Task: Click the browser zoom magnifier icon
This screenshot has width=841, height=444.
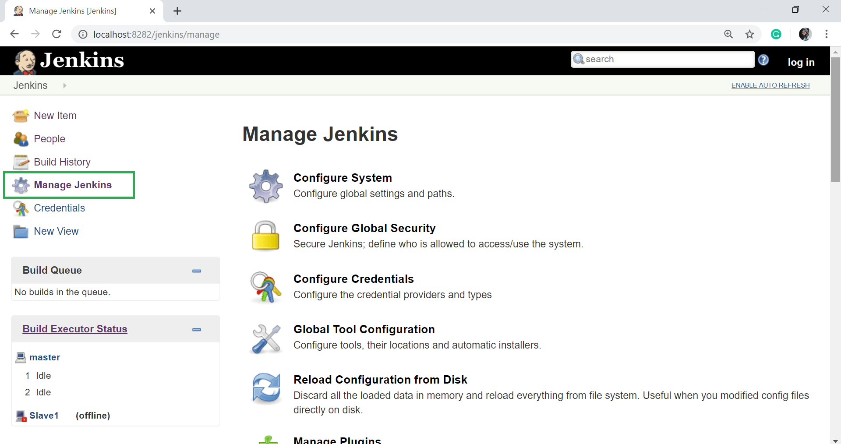Action: tap(728, 34)
